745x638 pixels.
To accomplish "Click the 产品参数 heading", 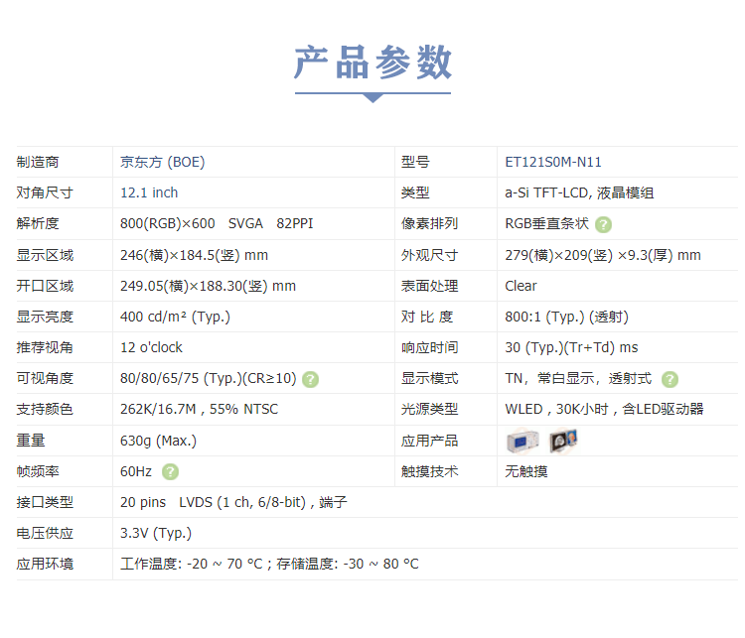I will pyautogui.click(x=372, y=63).
